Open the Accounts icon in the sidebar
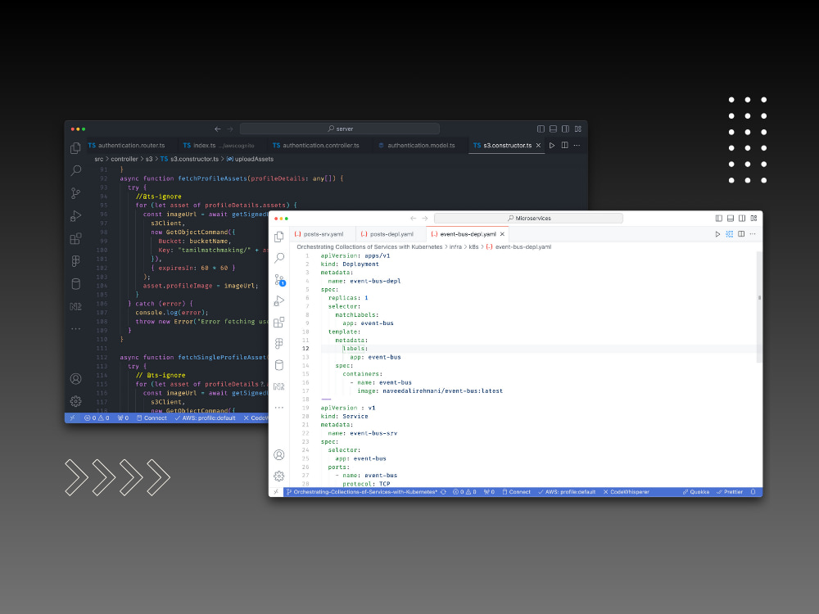The image size is (819, 614). [279, 456]
